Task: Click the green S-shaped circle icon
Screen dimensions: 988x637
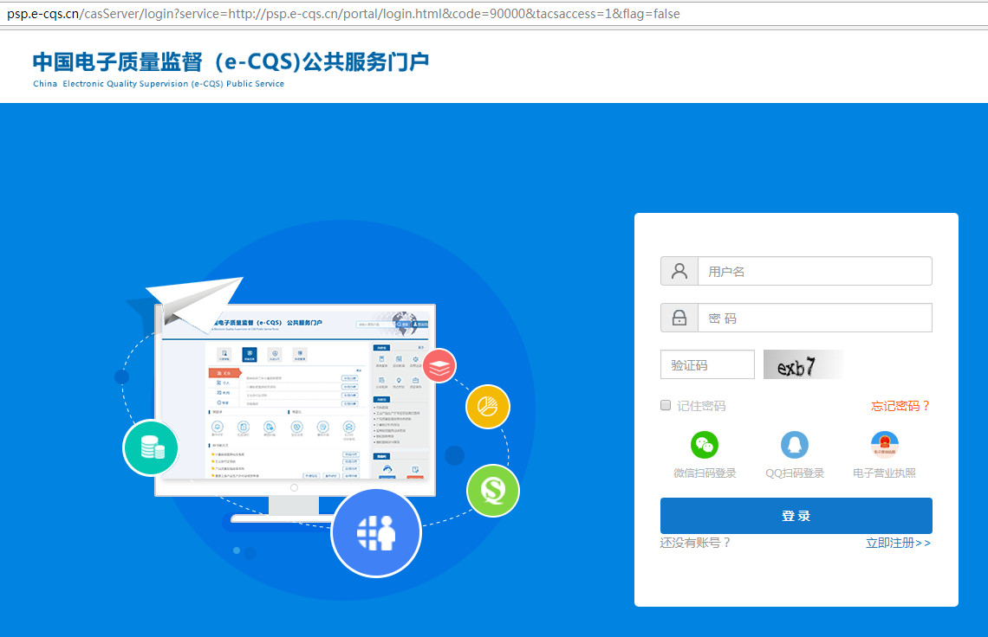Action: (493, 491)
